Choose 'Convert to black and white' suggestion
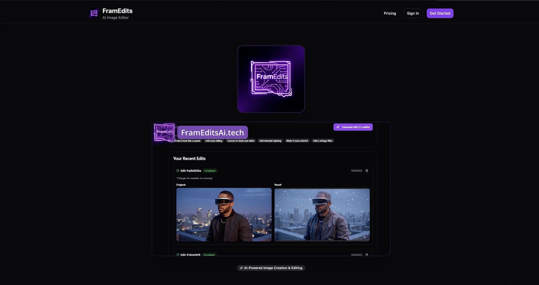The image size is (539, 285). coord(240,141)
